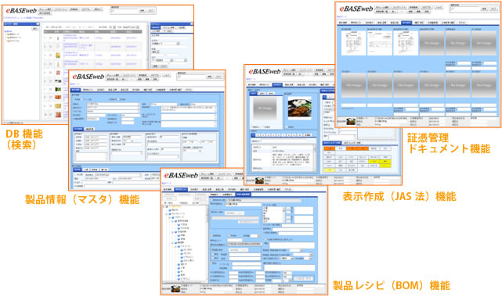Click the eBASEweb logo in the DB search window
The width and height of the screenshot is (502, 297).
(21, 10)
